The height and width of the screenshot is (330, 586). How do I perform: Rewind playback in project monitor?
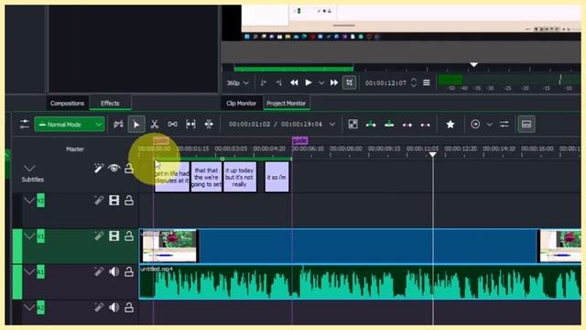[x=294, y=82]
